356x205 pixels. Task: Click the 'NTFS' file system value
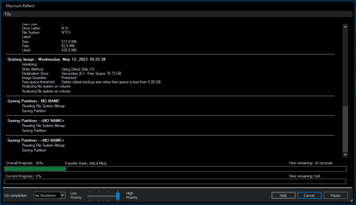(x=66, y=32)
